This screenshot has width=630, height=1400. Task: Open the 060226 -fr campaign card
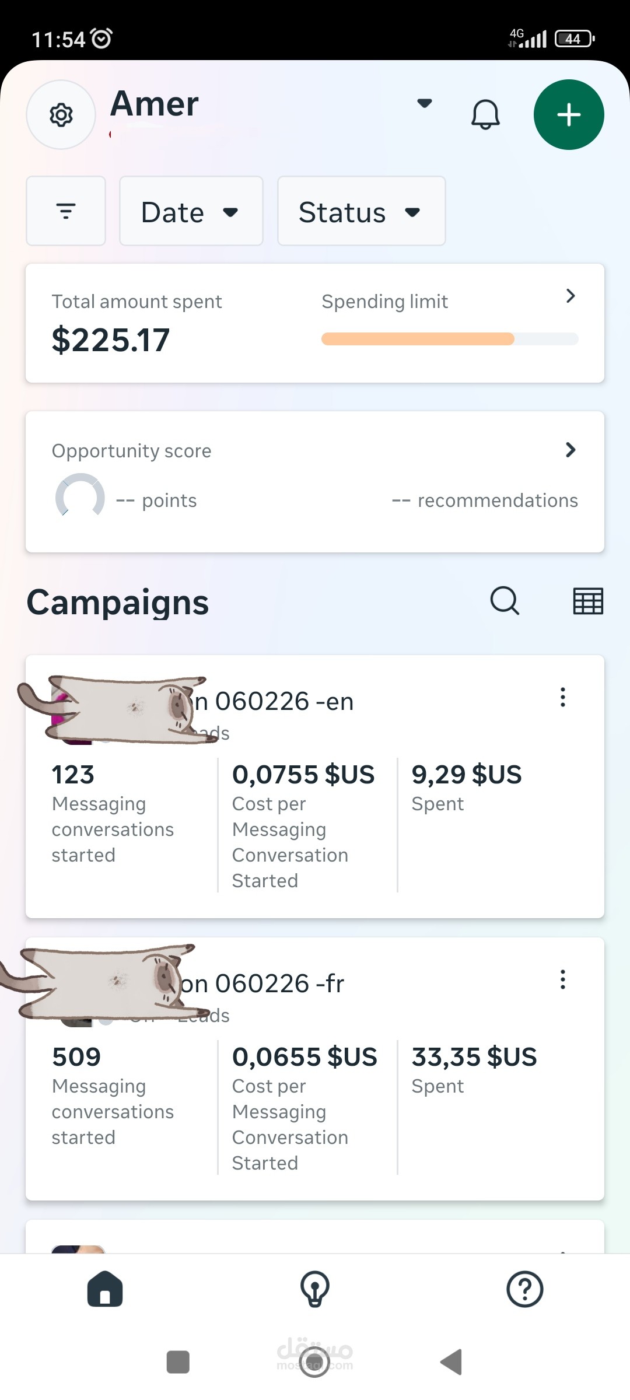pyautogui.click(x=315, y=1069)
